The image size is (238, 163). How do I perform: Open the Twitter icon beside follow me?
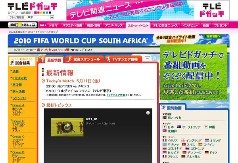tap(154, 58)
